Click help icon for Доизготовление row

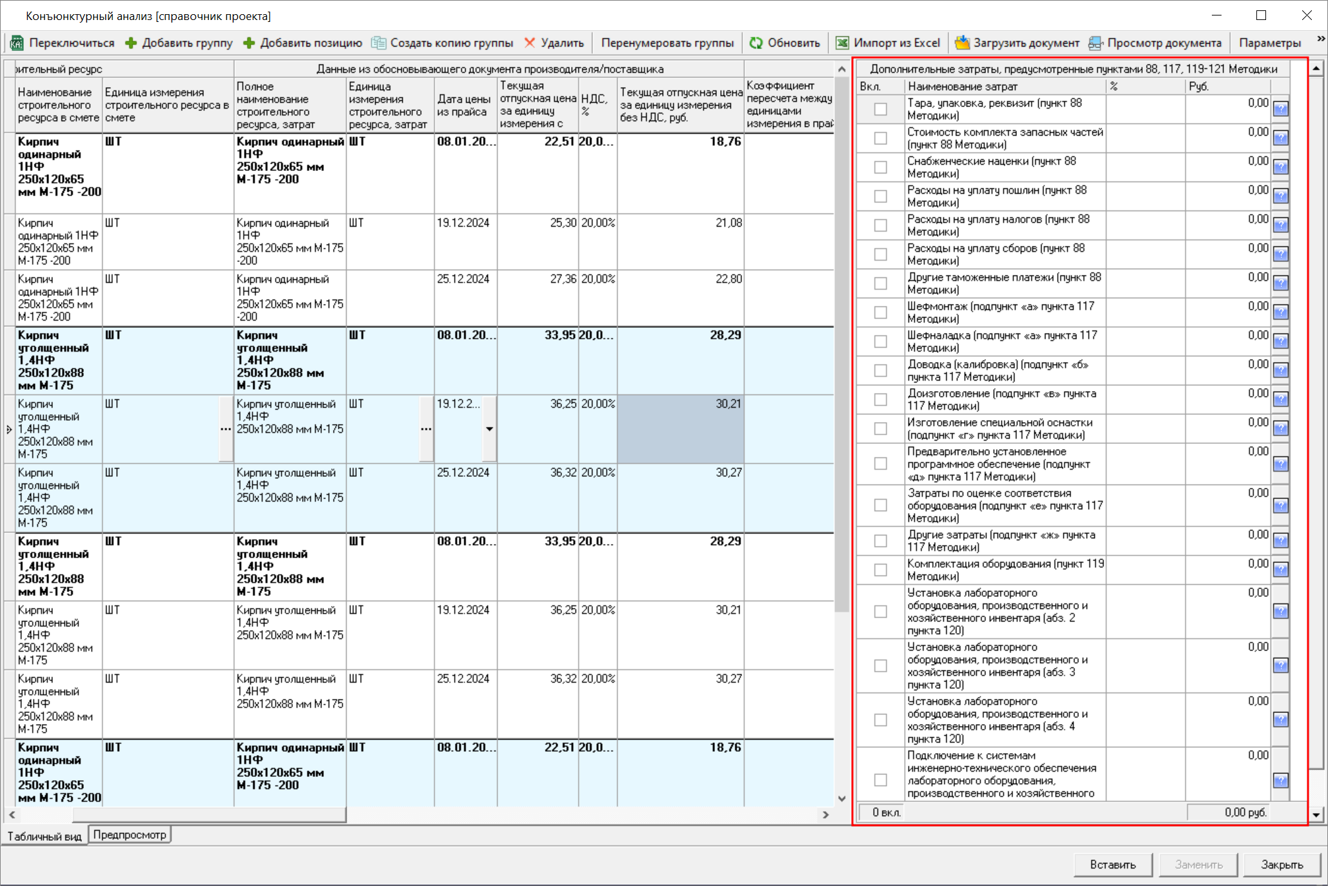pyautogui.click(x=1281, y=399)
